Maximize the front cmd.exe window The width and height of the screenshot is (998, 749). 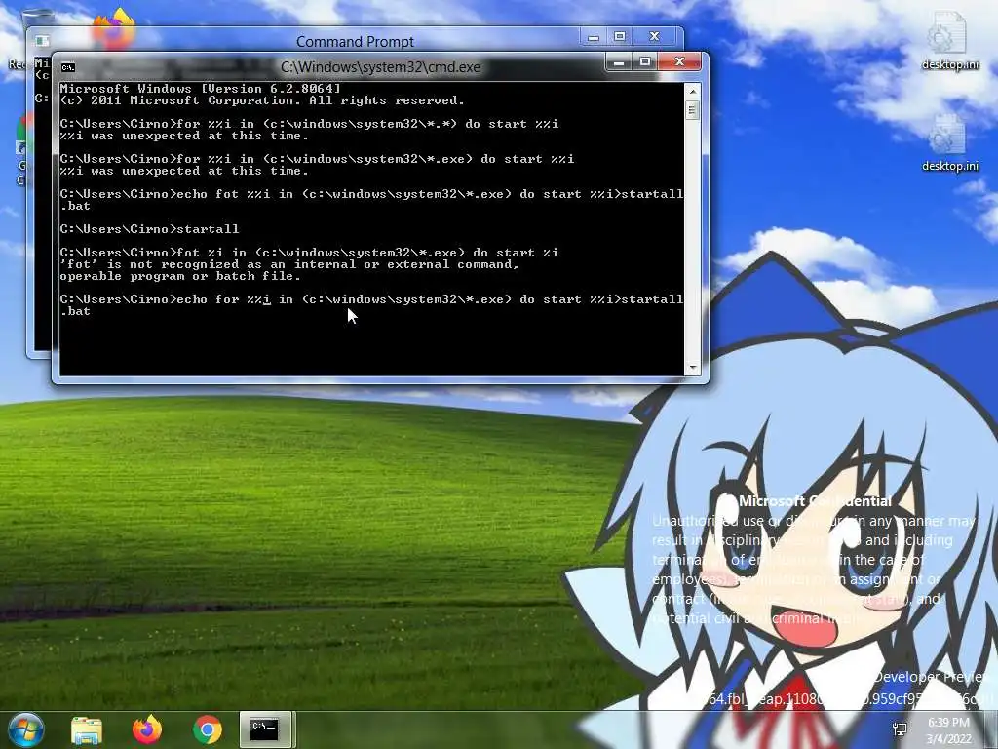pyautogui.click(x=645, y=61)
